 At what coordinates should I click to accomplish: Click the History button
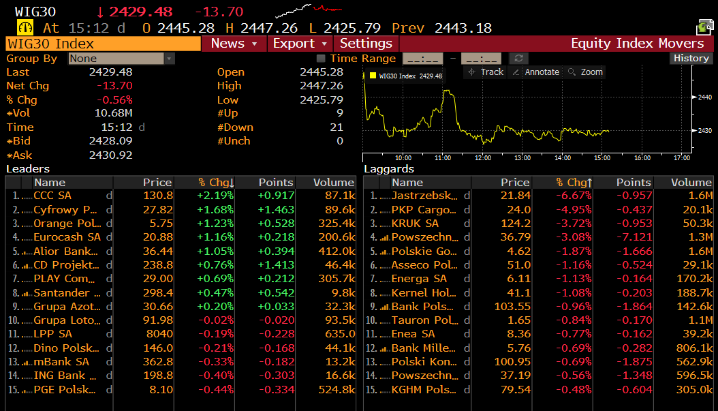click(691, 58)
